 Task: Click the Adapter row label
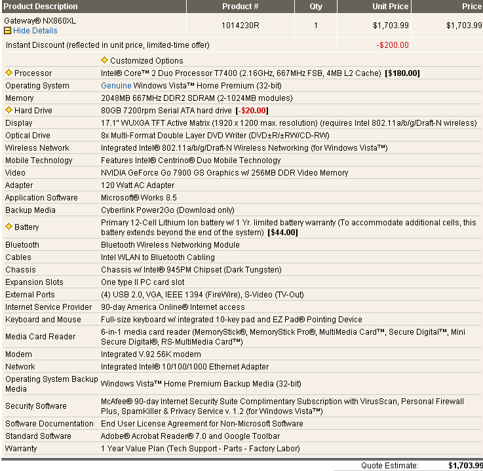click(x=19, y=185)
